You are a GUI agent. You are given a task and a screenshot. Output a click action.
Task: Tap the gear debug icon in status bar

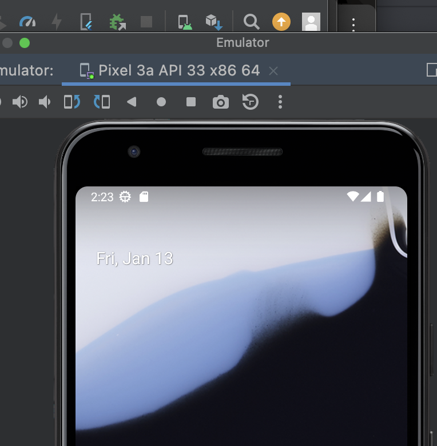click(125, 197)
